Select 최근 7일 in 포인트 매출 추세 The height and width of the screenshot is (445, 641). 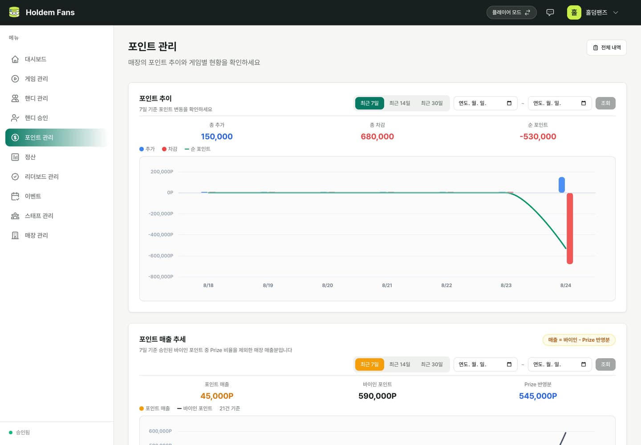[x=369, y=364]
